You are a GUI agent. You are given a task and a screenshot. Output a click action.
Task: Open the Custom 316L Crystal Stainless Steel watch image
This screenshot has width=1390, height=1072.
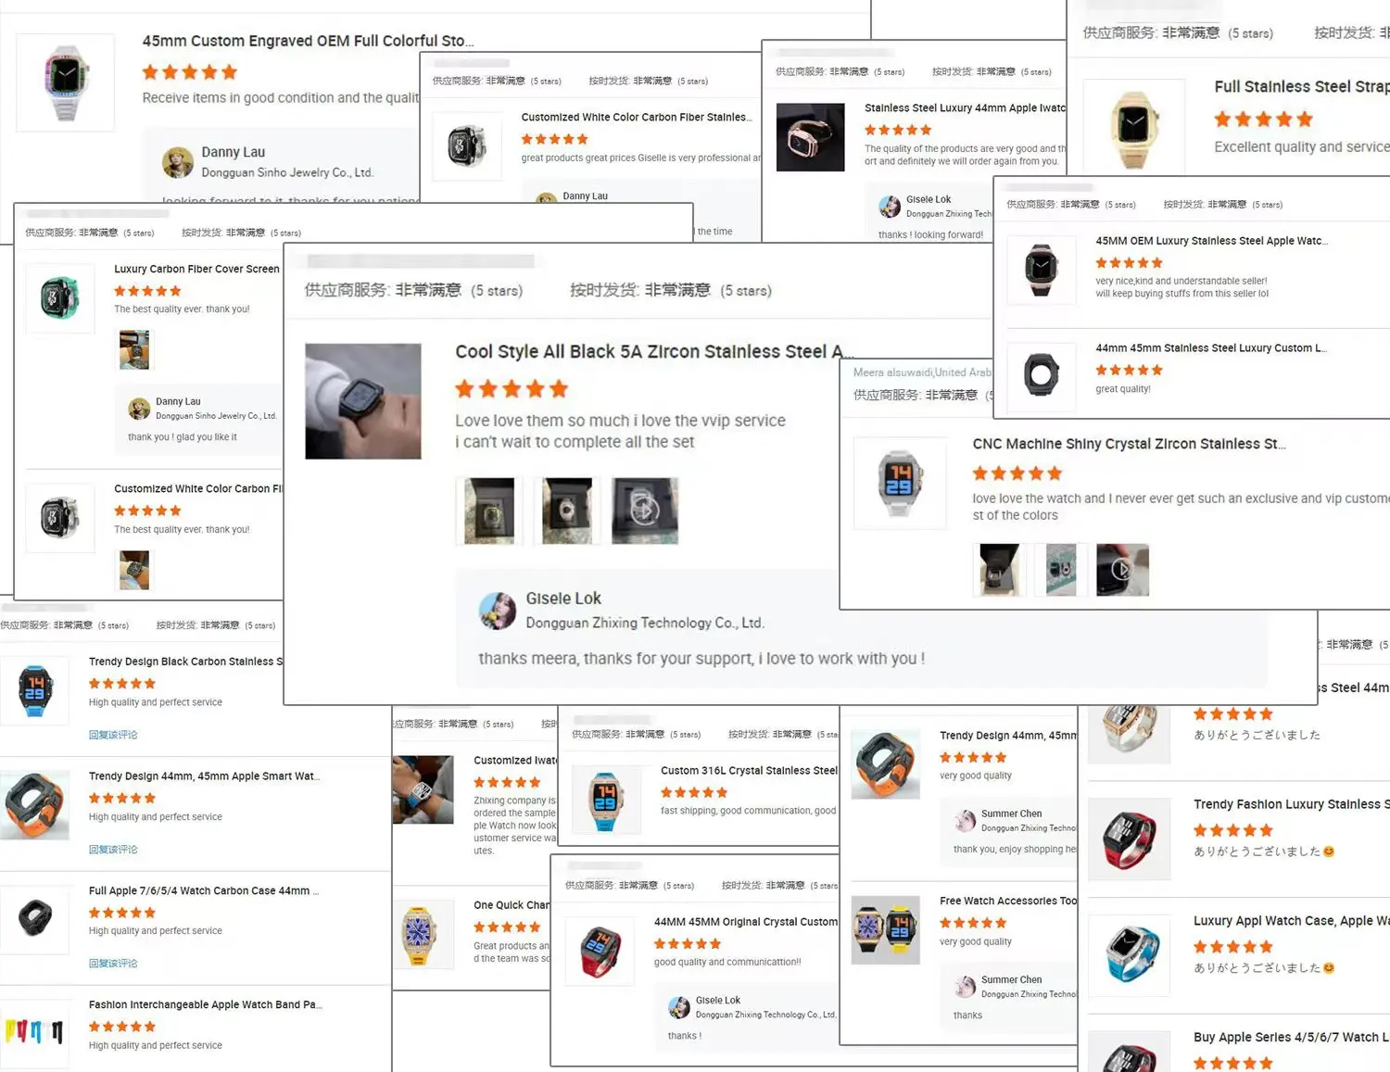pos(606,800)
